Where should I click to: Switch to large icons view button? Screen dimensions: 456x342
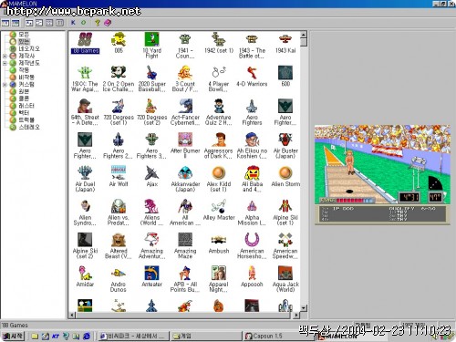pos(29,23)
